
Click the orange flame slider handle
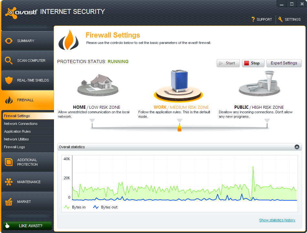pos(179,128)
